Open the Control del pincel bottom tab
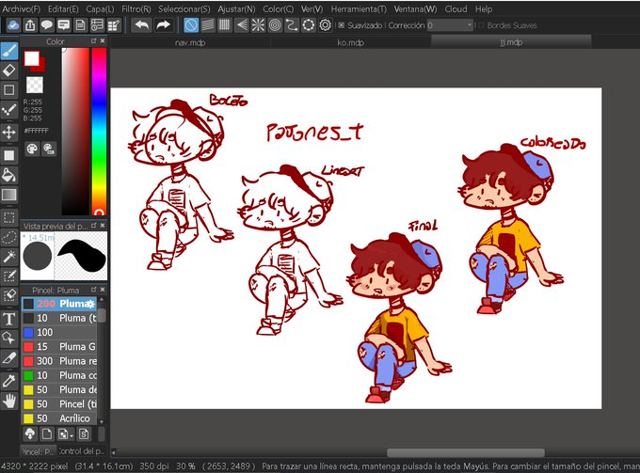The image size is (640, 473). click(x=81, y=451)
